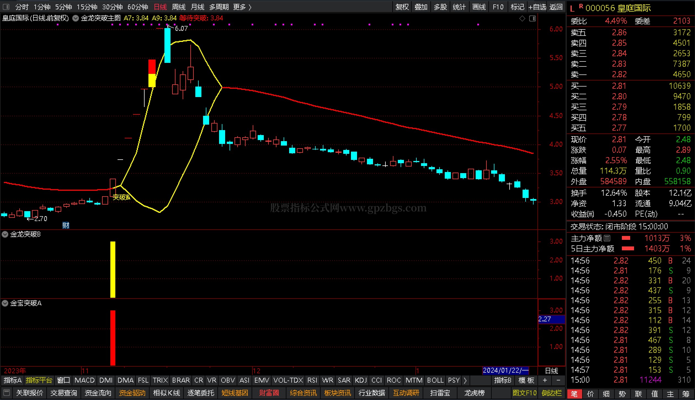Select the 笔 tick tab
695x400 pixels.
(x=574, y=394)
